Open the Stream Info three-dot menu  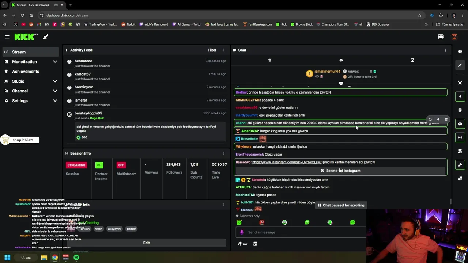tap(224, 205)
